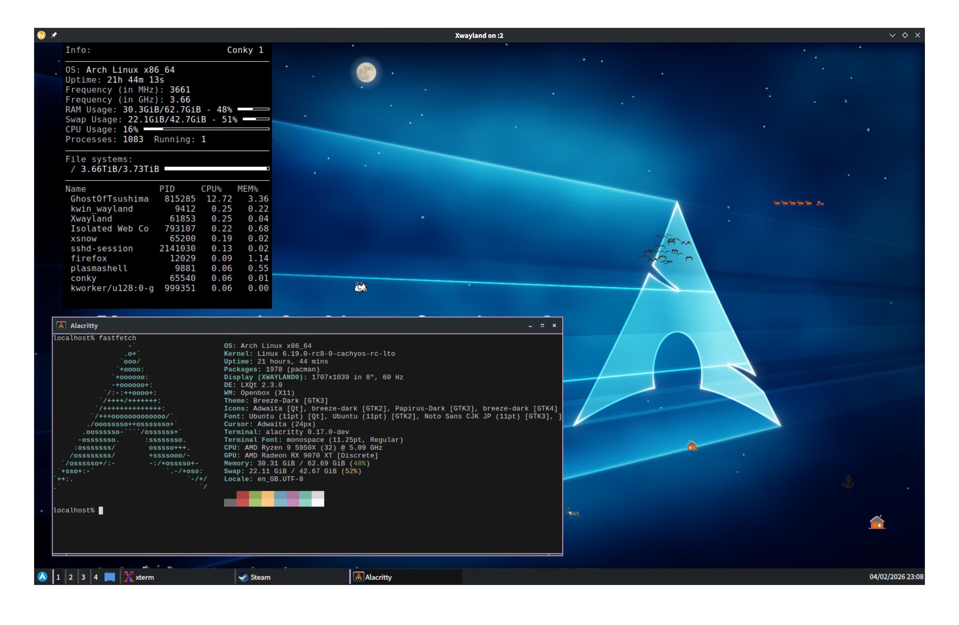Click the Xwayland window menu icon
Screen dimensions: 959x625
tap(41, 35)
